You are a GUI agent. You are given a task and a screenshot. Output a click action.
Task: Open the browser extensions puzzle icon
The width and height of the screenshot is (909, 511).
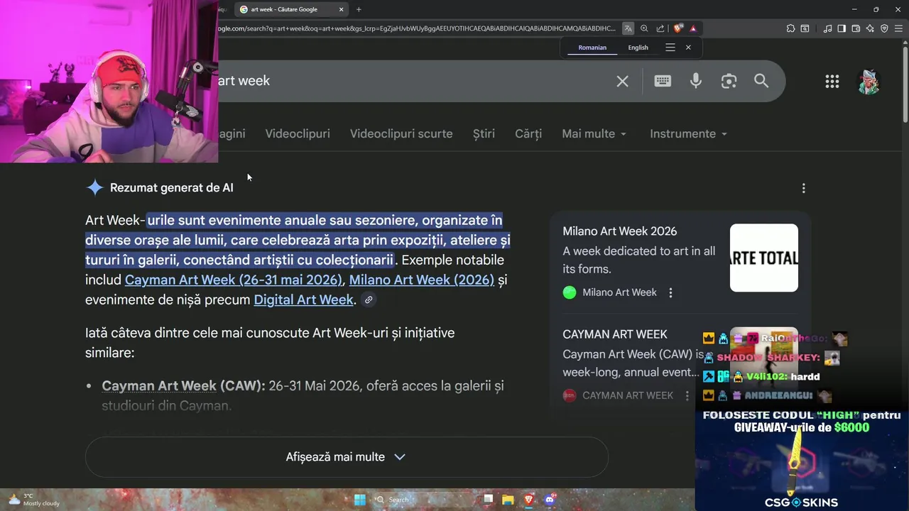(x=790, y=28)
